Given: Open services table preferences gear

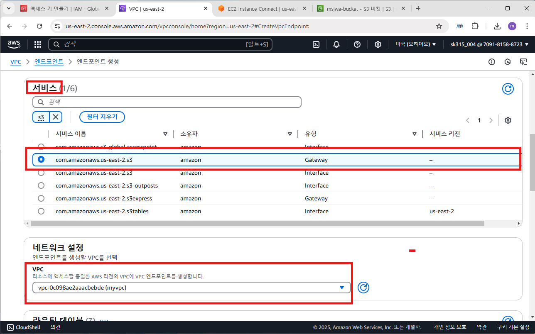Looking at the screenshot, I should [508, 120].
